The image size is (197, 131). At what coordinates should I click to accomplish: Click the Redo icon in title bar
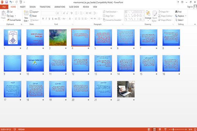pos(16,2)
